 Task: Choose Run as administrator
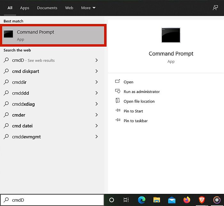142,92
